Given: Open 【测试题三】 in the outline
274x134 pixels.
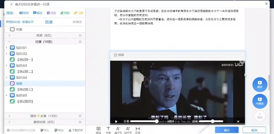Looking at the screenshot, I should [x=25, y=90].
